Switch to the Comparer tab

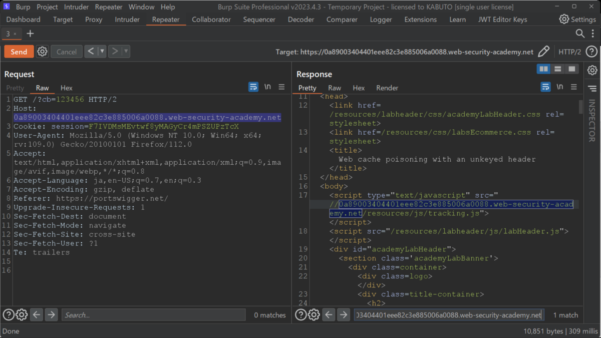343,19
